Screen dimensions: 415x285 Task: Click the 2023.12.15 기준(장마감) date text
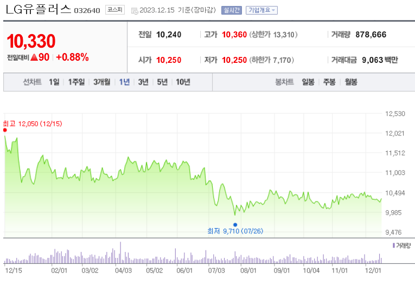pos(177,10)
